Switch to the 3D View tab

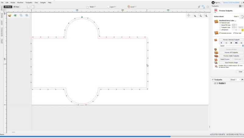tap(17, 6)
